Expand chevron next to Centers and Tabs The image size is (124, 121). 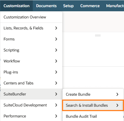(56, 83)
